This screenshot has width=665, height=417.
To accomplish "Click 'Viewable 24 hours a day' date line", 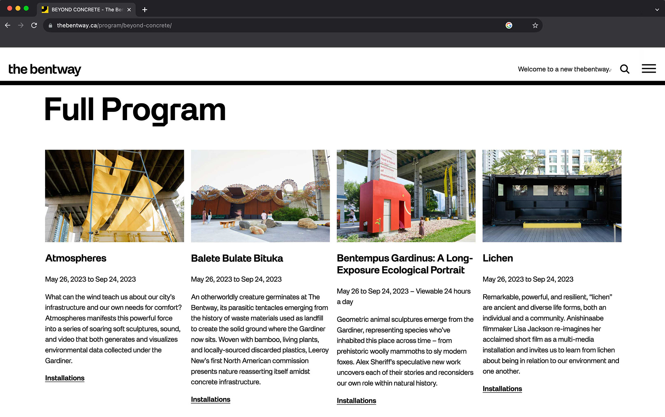I will 404,296.
